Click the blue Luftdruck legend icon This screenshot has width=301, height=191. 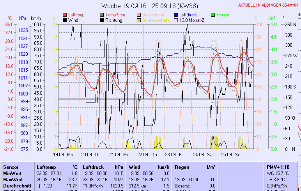(176, 15)
